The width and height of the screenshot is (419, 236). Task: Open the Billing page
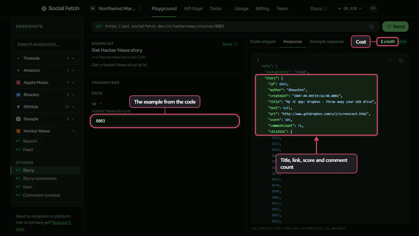[263, 9]
